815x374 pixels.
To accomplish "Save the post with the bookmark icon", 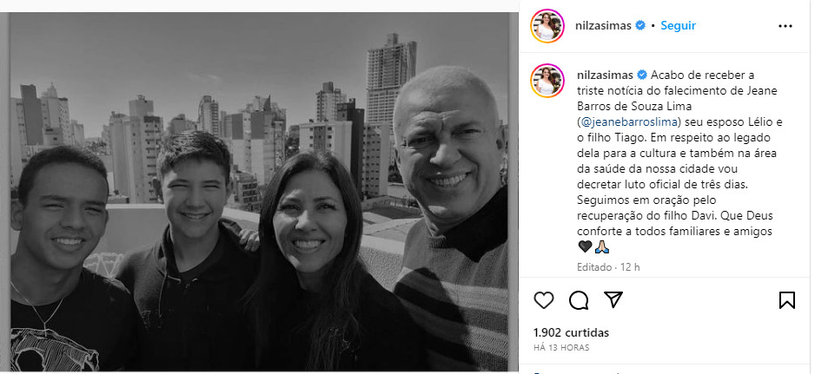I will (x=787, y=299).
